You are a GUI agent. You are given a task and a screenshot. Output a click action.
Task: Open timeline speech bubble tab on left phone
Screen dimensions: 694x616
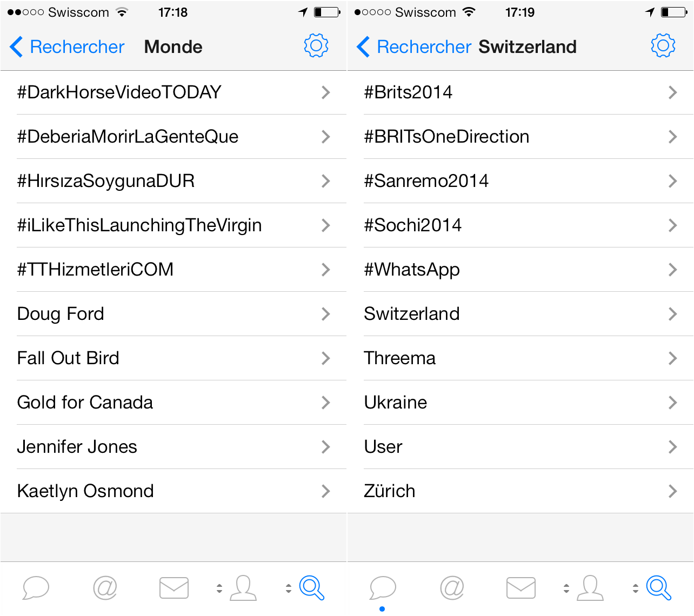[x=36, y=588]
